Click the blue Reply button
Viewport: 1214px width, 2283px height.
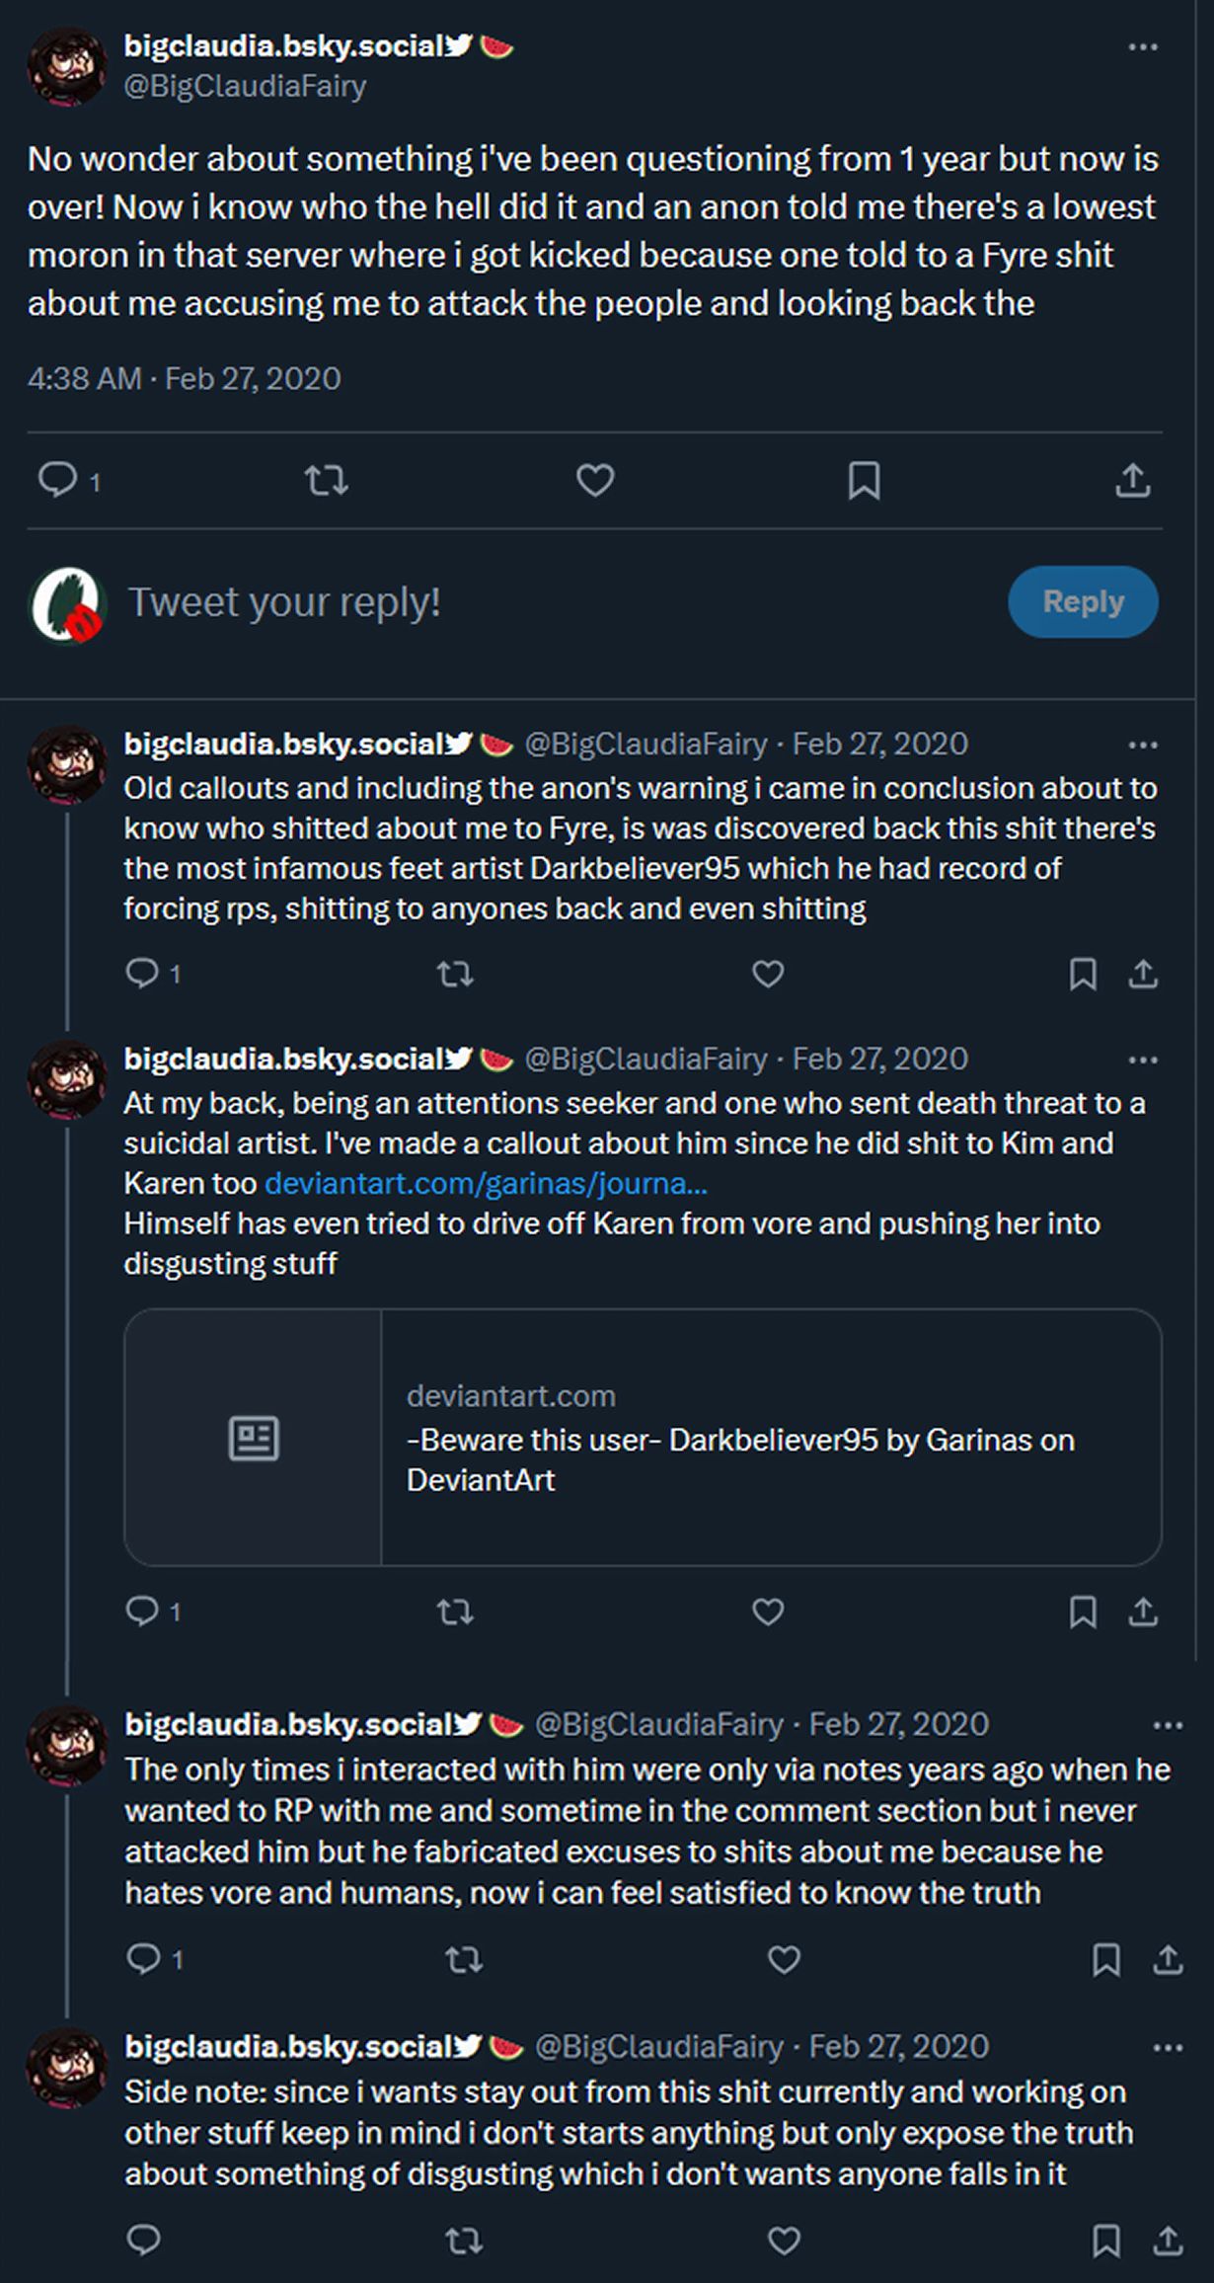[x=1083, y=601]
